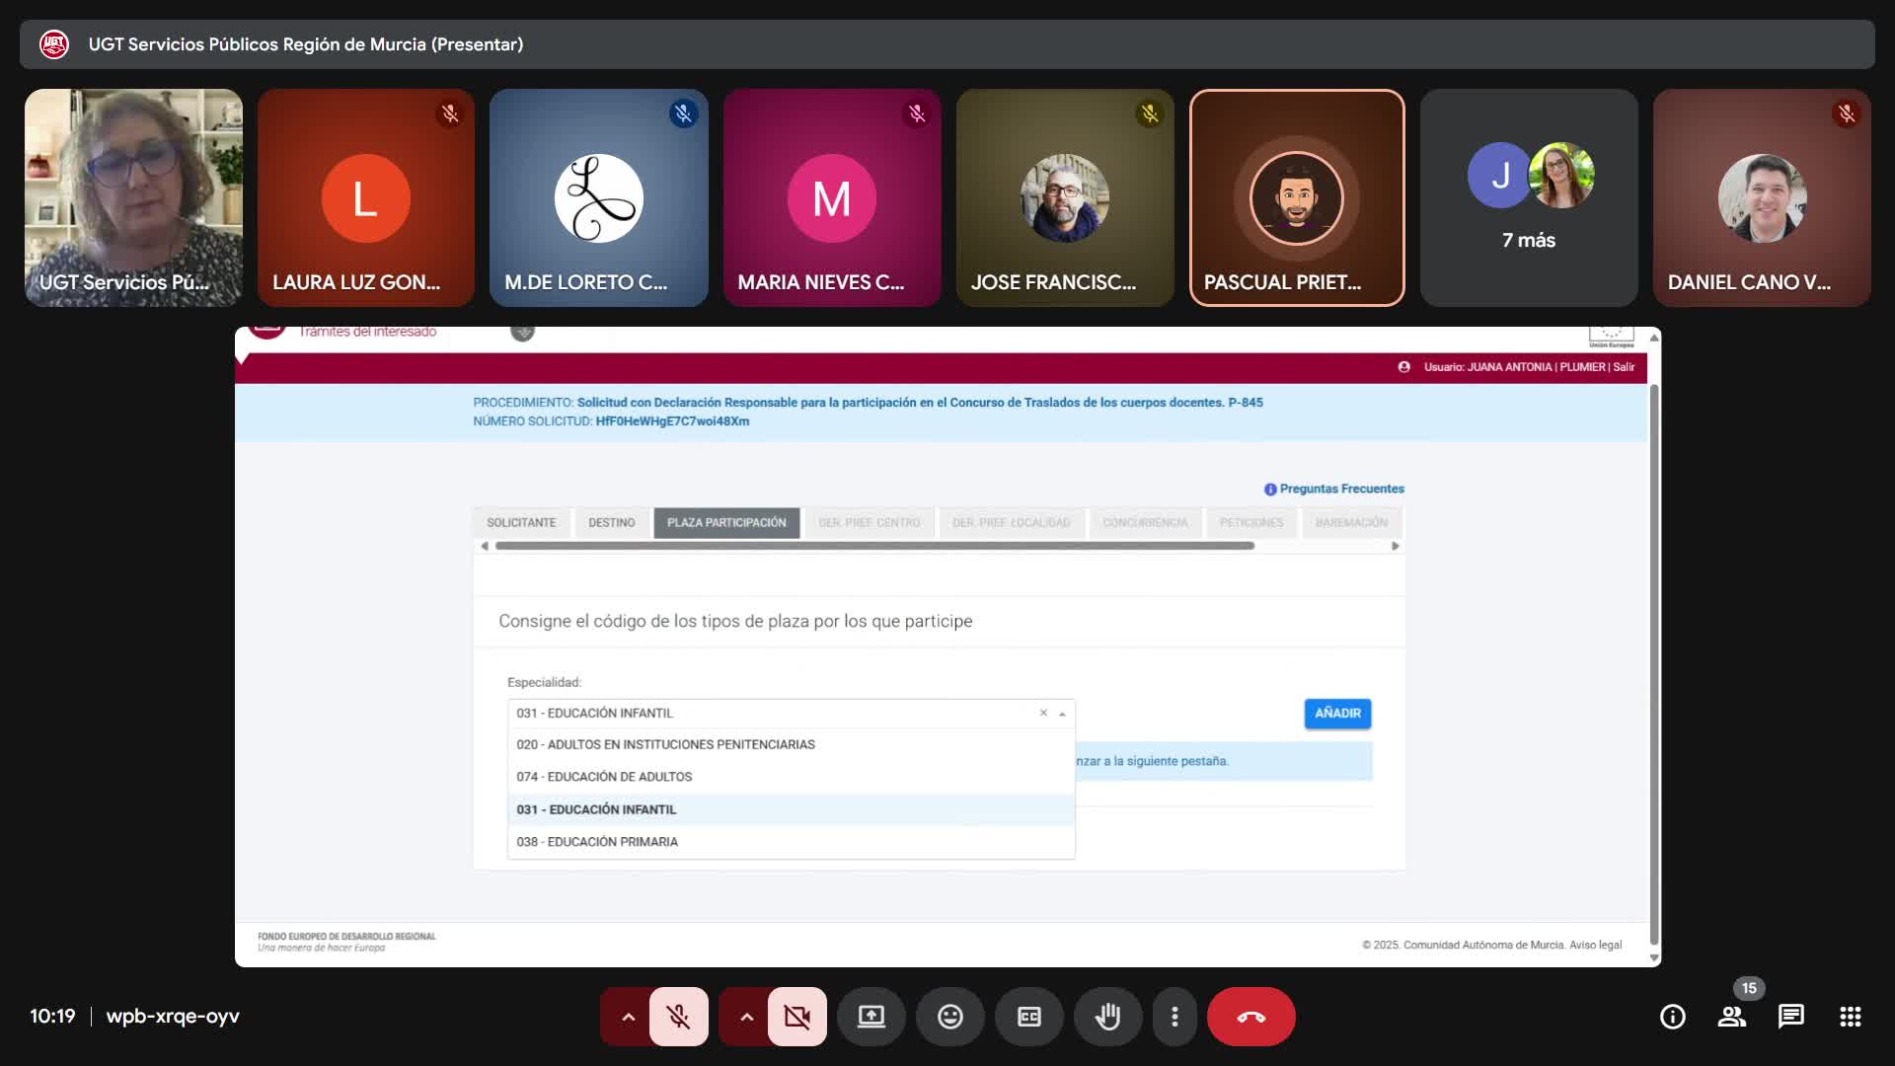Expand the video settings chevron

(x=746, y=1017)
